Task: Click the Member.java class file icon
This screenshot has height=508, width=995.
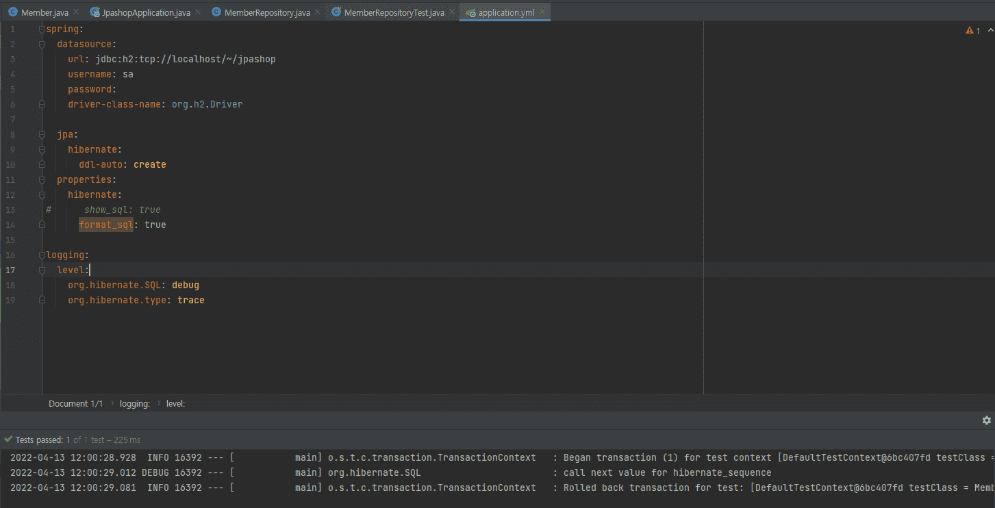Action: tap(12, 12)
